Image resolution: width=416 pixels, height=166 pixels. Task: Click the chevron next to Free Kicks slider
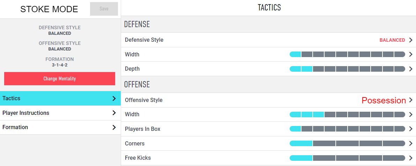click(411, 158)
